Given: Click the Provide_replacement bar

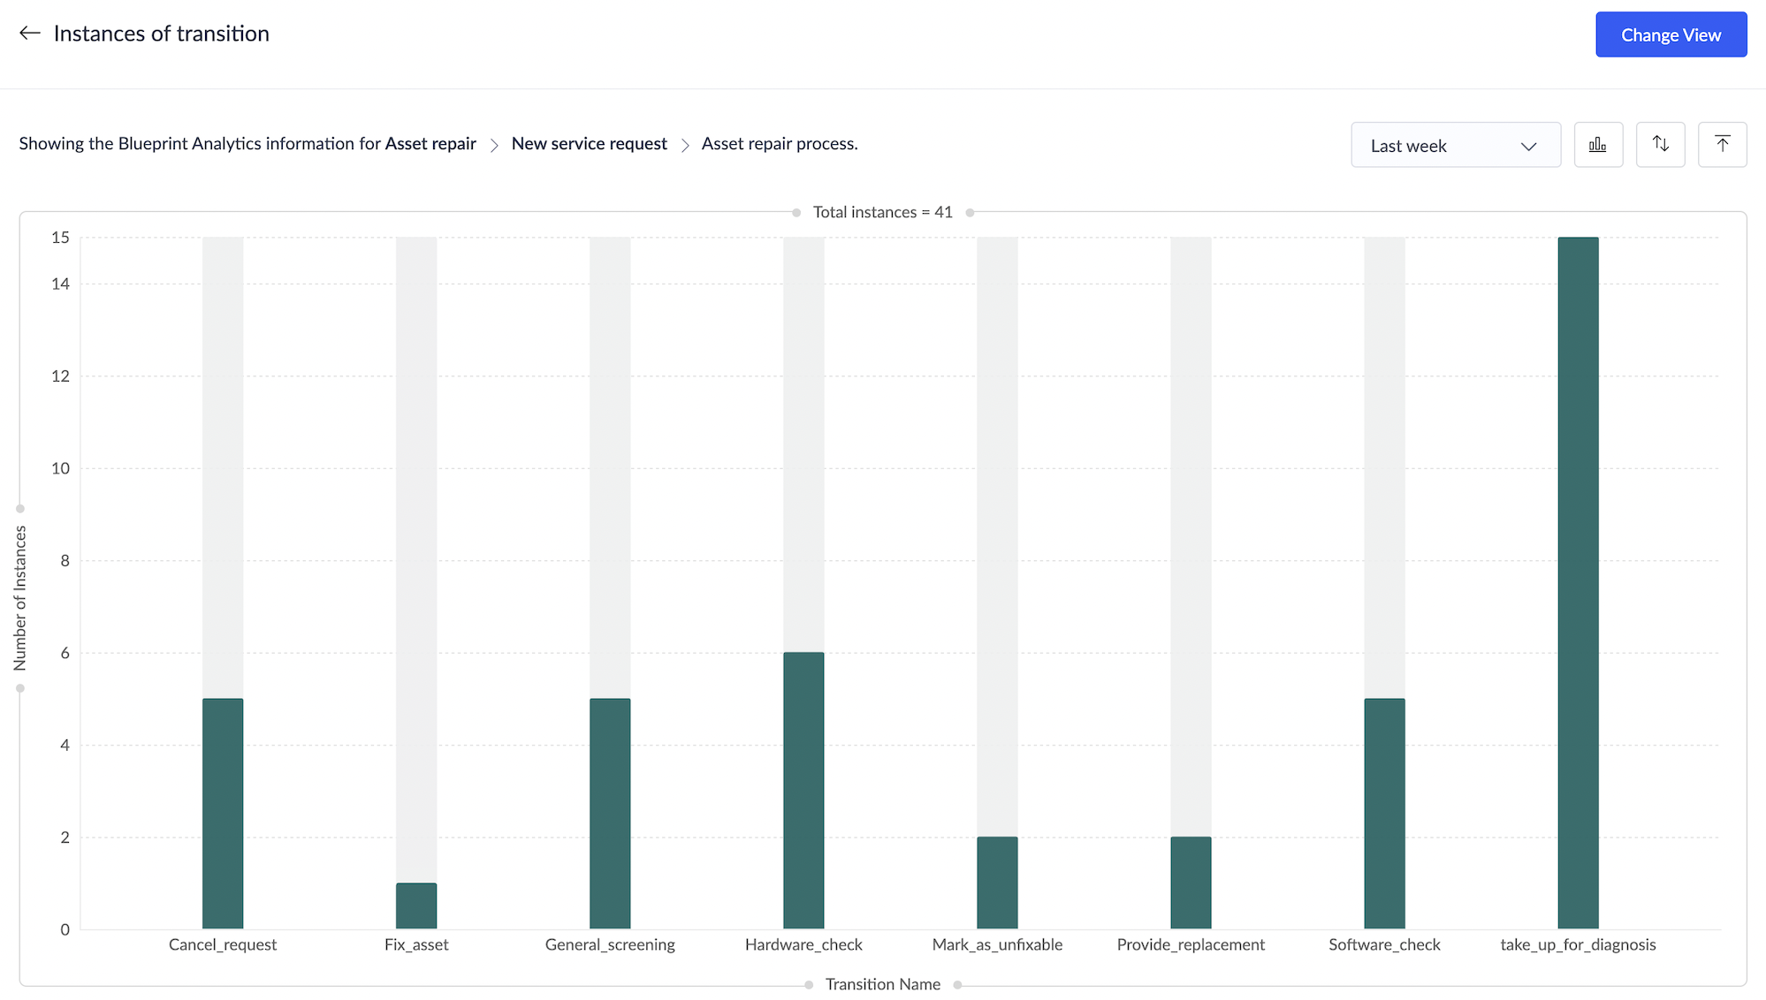Looking at the screenshot, I should 1191,882.
